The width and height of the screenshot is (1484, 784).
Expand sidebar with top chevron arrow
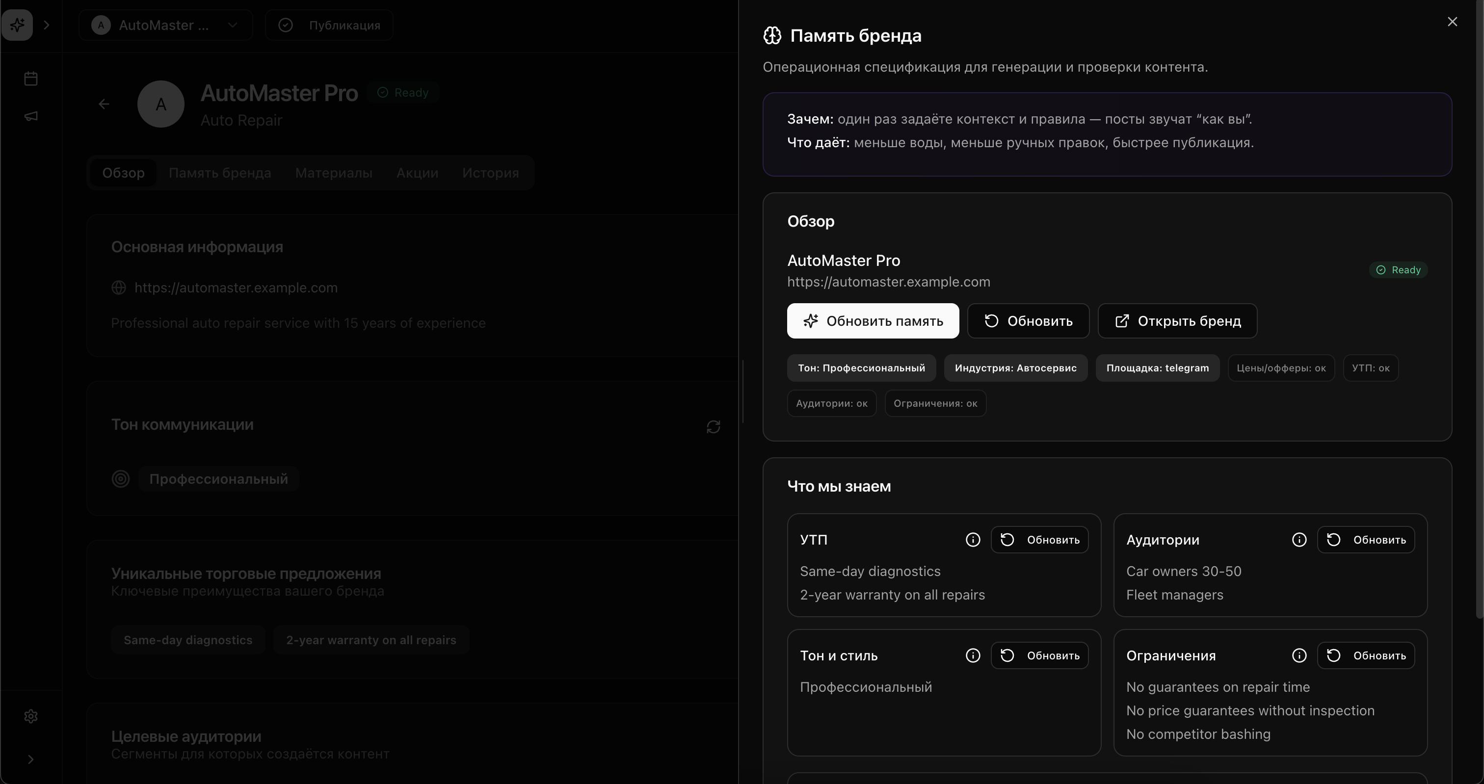click(47, 26)
